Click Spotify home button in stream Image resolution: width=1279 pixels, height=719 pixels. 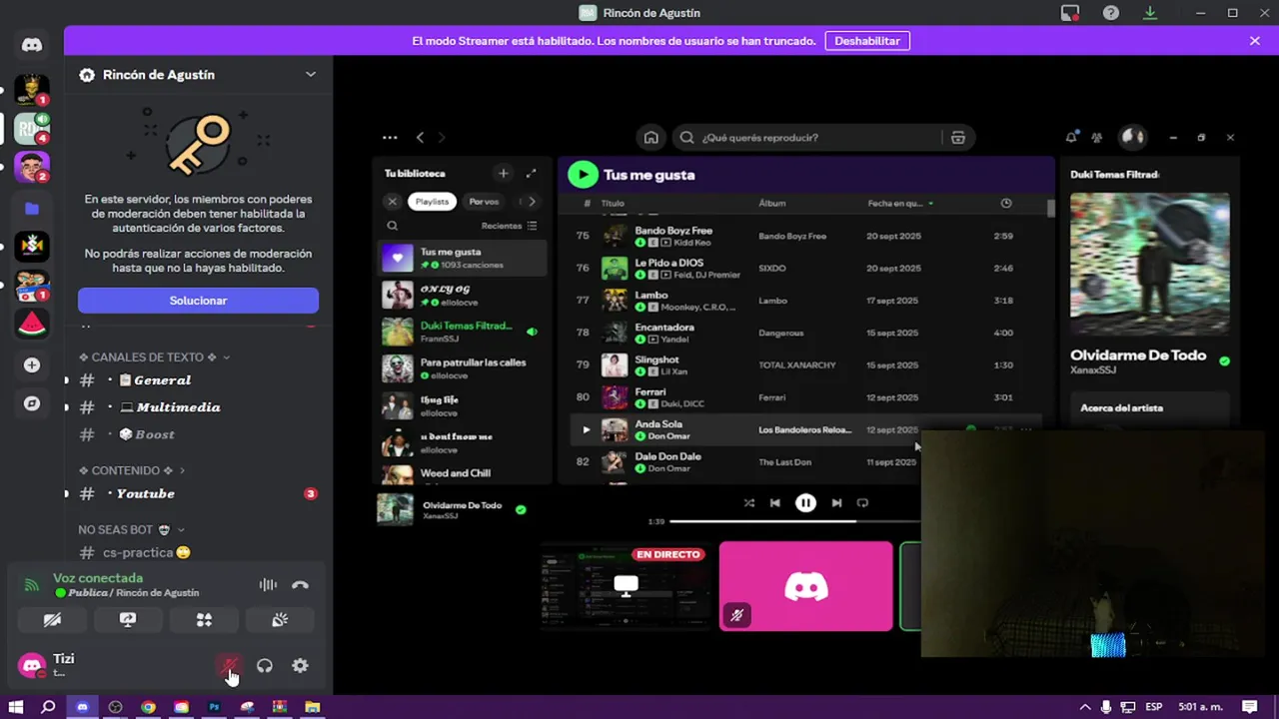point(650,138)
